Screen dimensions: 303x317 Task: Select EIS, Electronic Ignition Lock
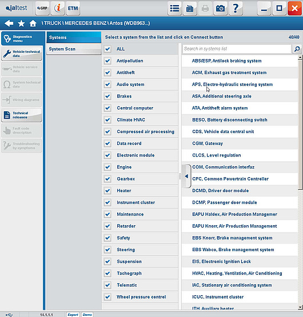[x=240, y=261]
